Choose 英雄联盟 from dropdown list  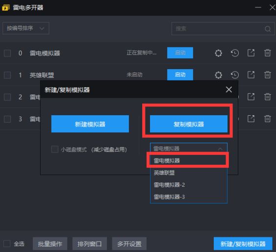tap(189, 173)
